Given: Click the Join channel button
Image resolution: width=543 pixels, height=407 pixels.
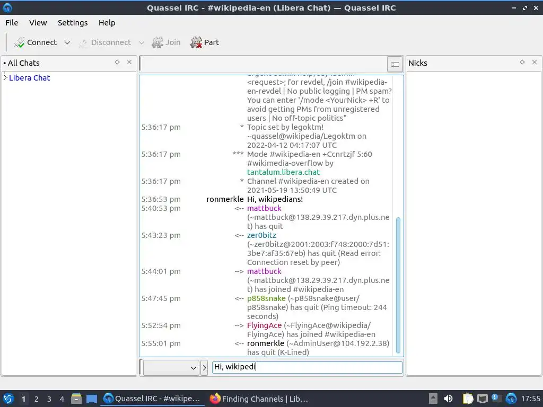Looking at the screenshot, I should 166,42.
